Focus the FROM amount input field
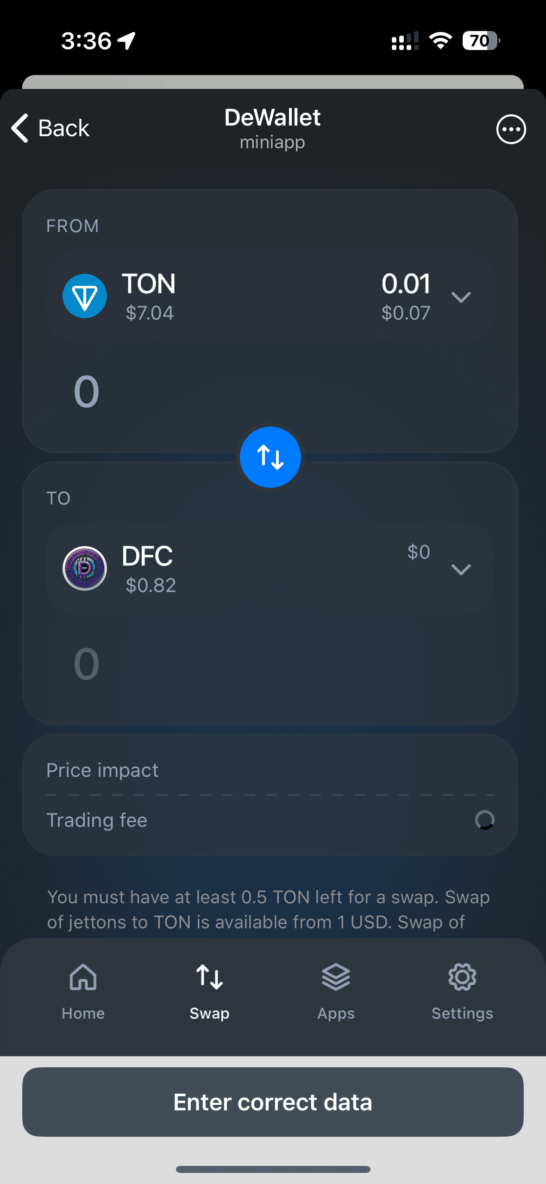This screenshot has height=1184, width=546. [x=270, y=392]
